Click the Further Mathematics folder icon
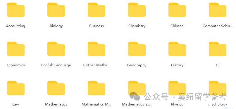This screenshot has width=236, height=109. point(97,49)
